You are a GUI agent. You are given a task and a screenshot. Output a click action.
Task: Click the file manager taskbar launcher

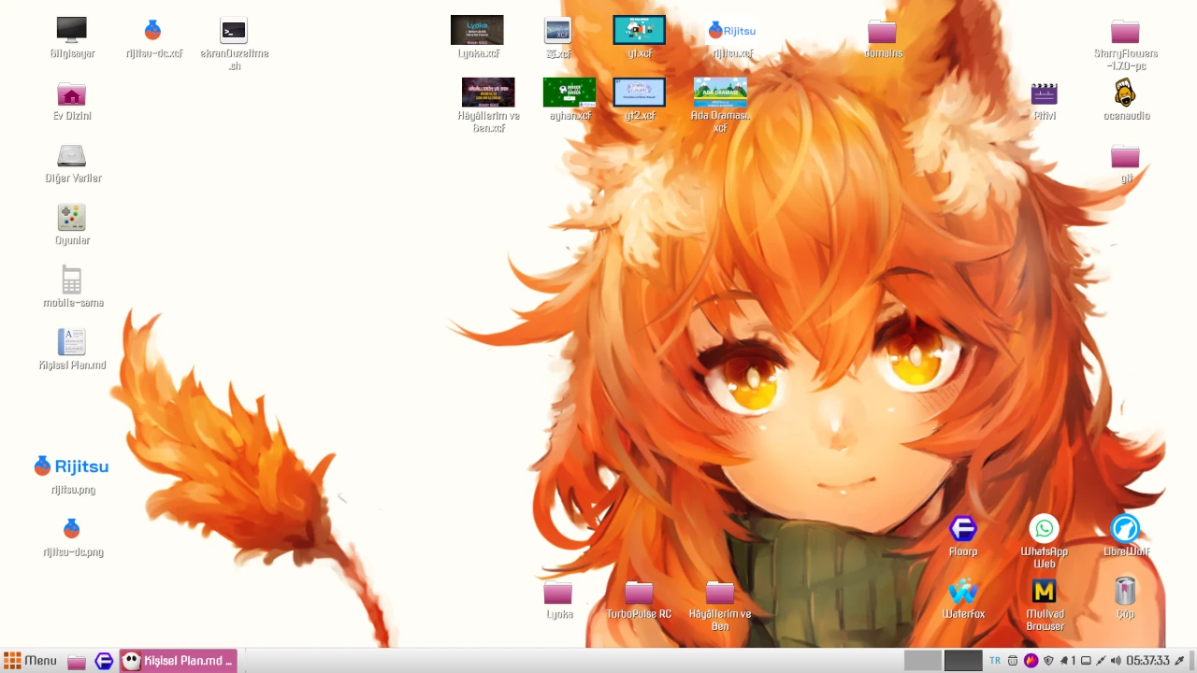click(x=77, y=662)
